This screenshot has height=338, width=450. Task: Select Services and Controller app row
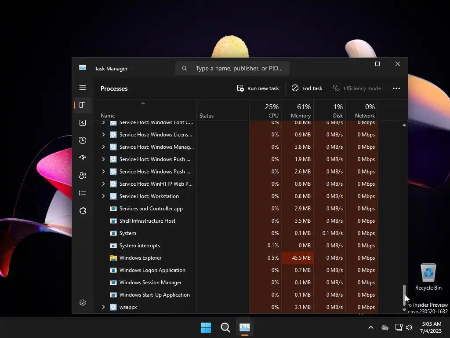click(x=236, y=208)
